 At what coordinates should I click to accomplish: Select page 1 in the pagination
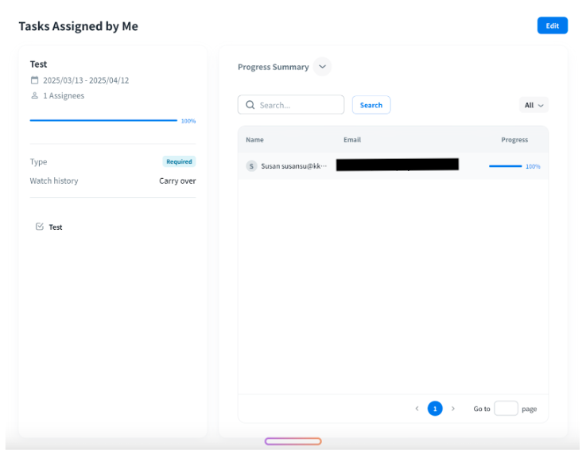(435, 409)
